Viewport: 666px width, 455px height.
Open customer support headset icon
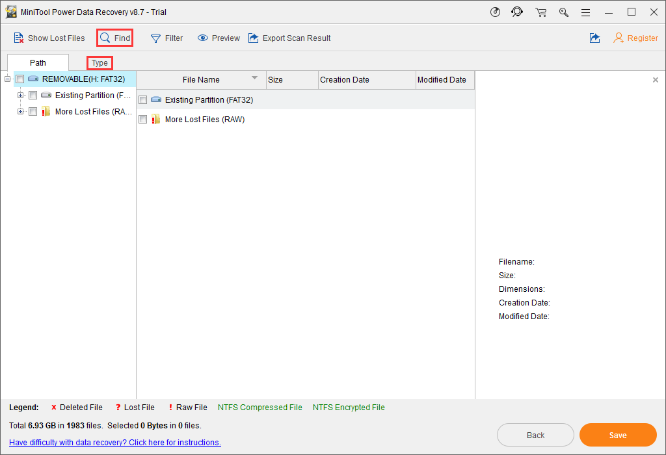tap(517, 12)
